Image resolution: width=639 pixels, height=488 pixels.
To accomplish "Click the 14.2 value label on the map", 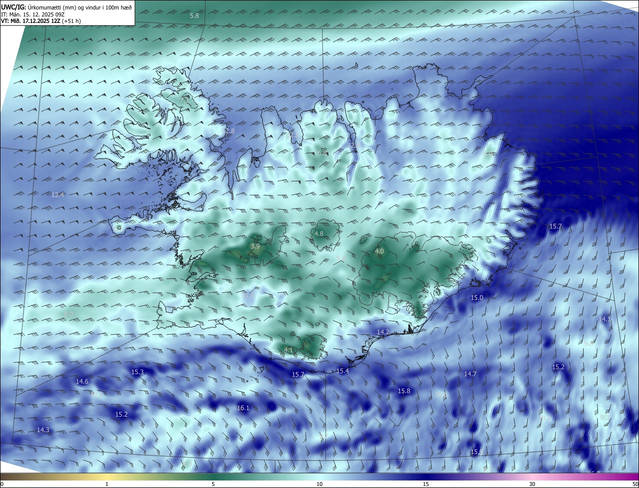I will pos(383,332).
